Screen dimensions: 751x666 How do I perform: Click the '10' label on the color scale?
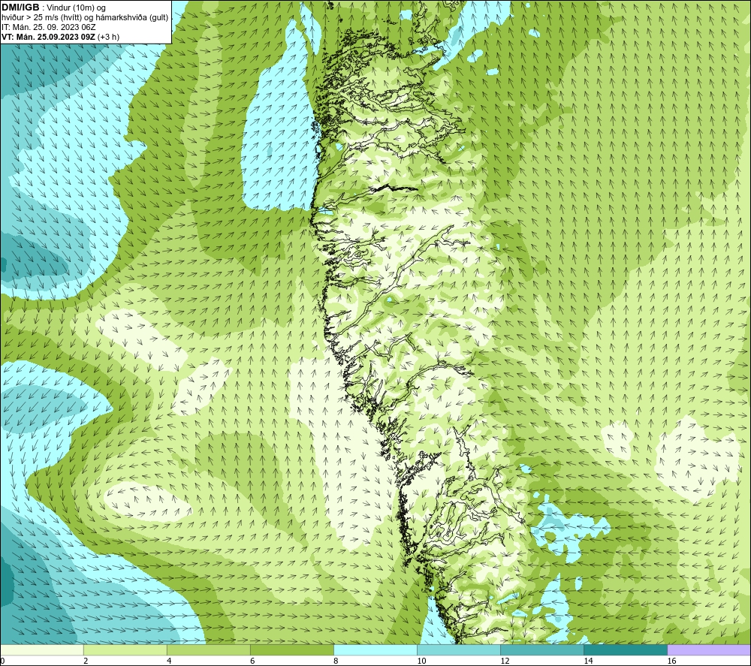pyautogui.click(x=421, y=661)
